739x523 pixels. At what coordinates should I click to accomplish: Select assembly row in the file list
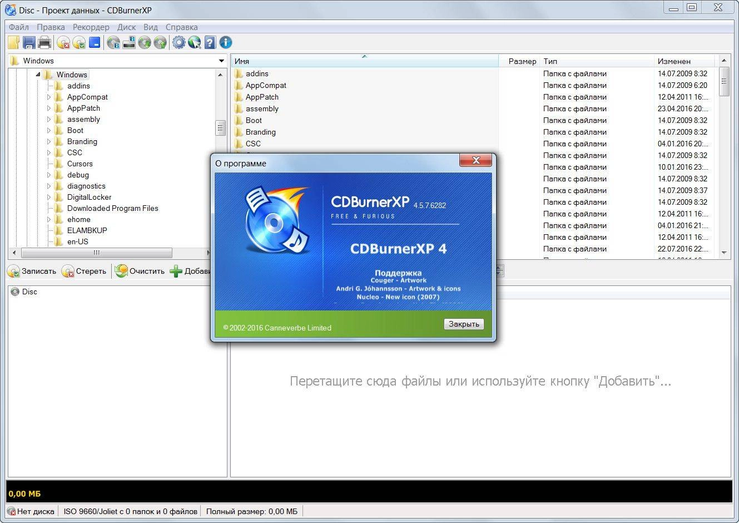tap(473, 108)
